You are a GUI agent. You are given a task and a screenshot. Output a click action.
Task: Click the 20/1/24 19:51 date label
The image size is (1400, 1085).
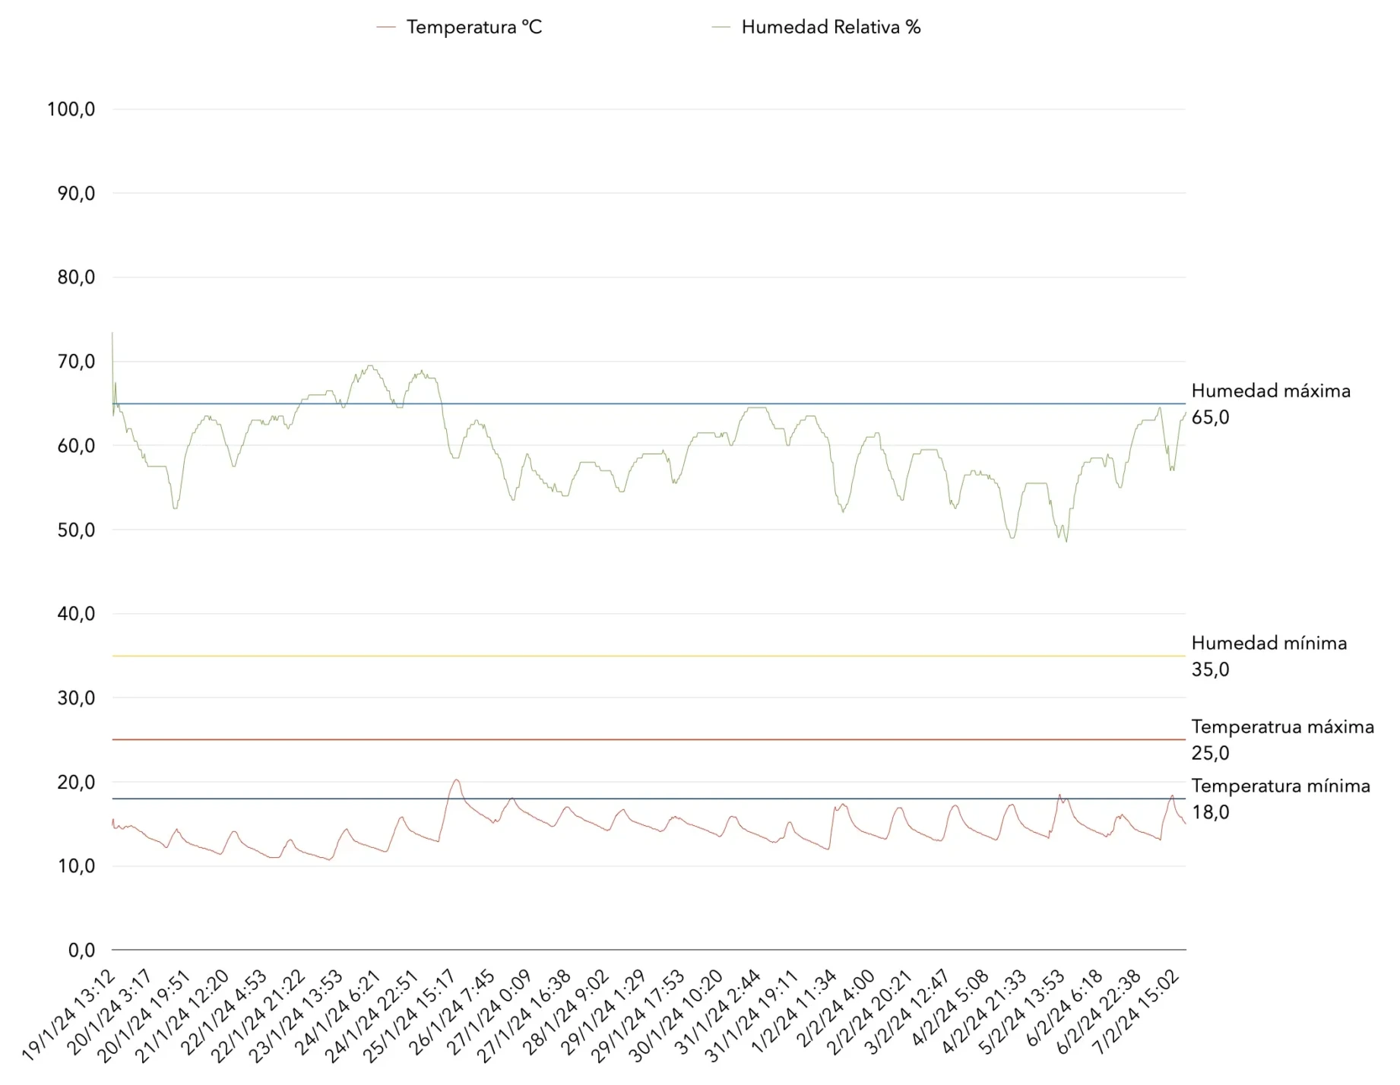coord(145,1014)
